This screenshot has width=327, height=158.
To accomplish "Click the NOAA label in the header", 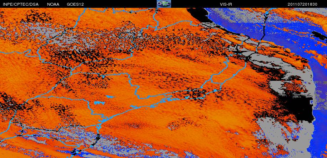I will 53,4.
